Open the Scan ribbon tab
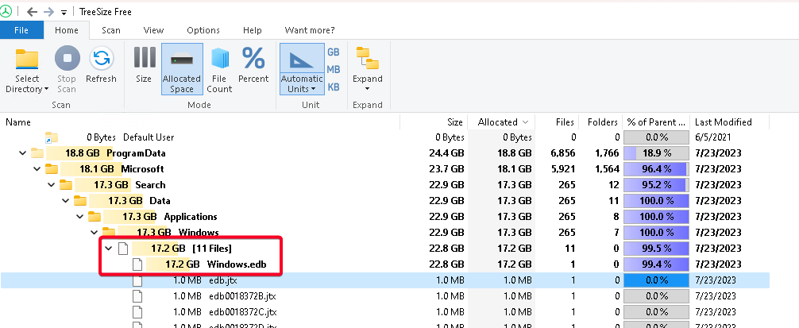The width and height of the screenshot is (799, 328). click(111, 30)
